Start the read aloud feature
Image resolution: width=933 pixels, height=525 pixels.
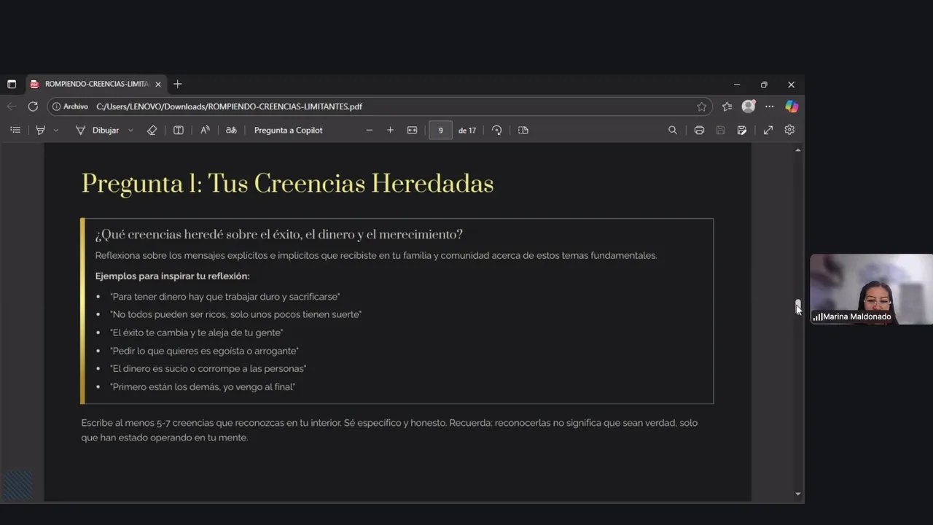(x=205, y=130)
